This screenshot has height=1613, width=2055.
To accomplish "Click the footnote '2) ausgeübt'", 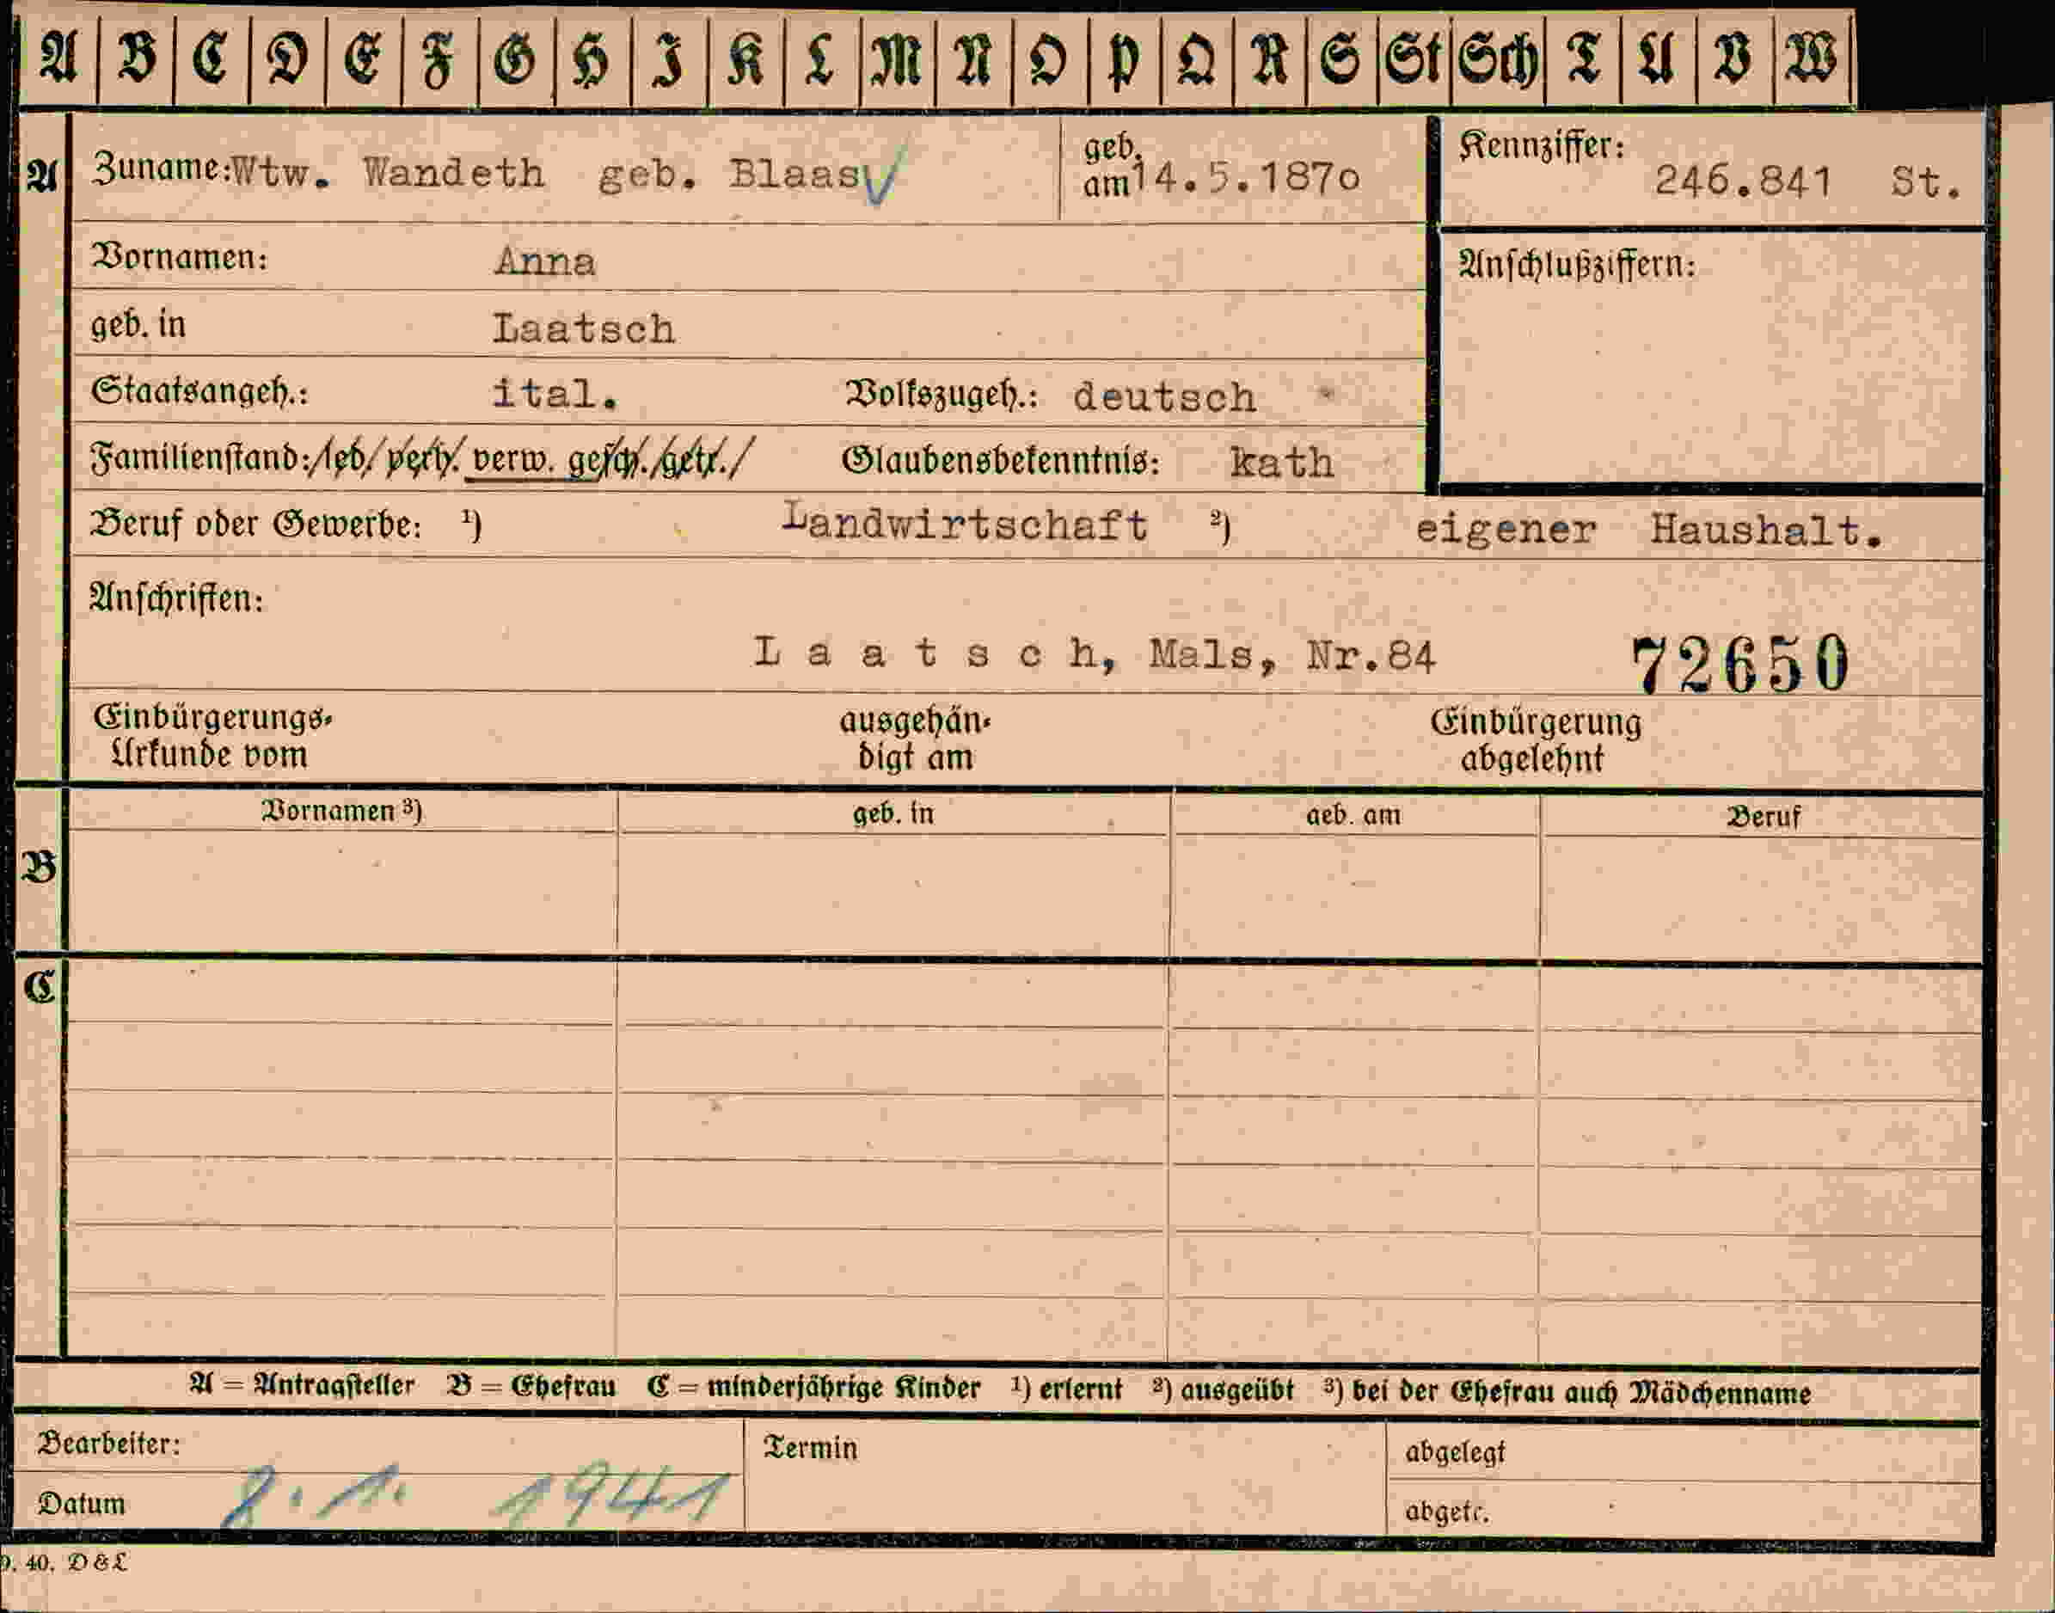I will click(x=1223, y=1390).
